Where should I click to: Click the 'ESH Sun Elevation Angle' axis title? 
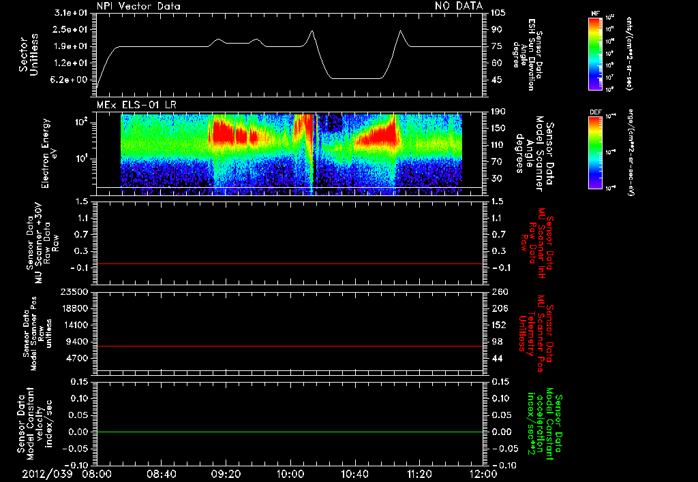(528, 54)
